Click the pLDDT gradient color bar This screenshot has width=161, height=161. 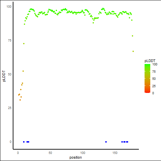[147, 78]
